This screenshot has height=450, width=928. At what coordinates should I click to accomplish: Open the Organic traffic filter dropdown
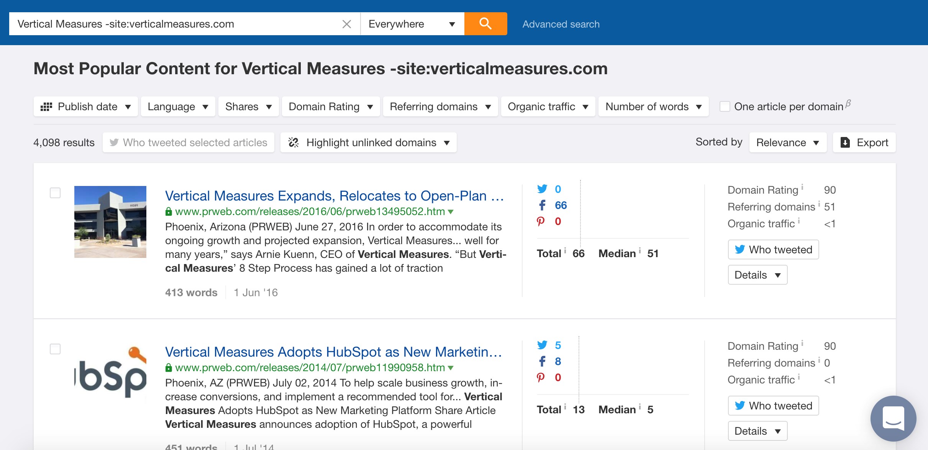[548, 106]
